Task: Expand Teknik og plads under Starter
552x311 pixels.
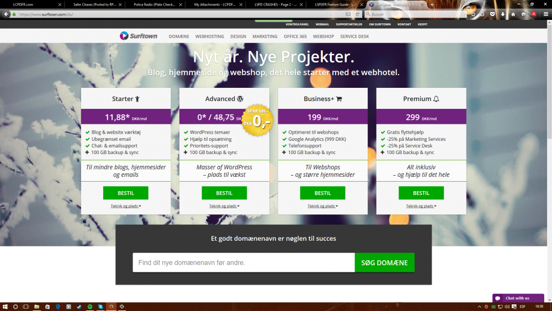Action: click(126, 206)
